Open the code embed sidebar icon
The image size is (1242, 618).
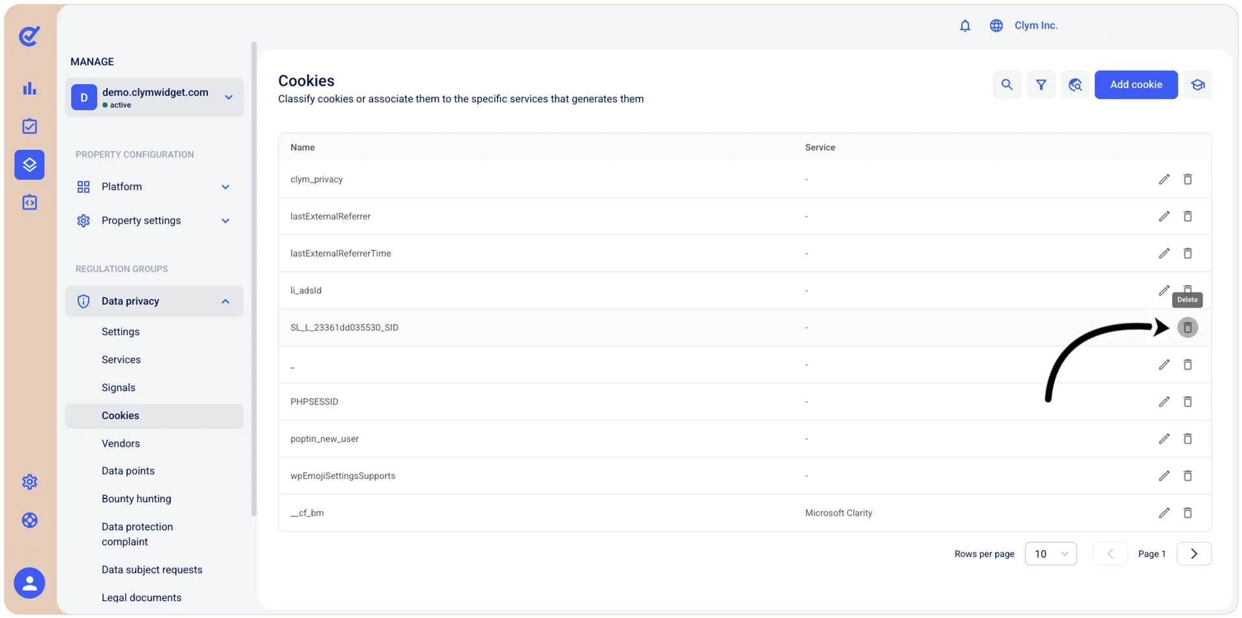point(29,203)
